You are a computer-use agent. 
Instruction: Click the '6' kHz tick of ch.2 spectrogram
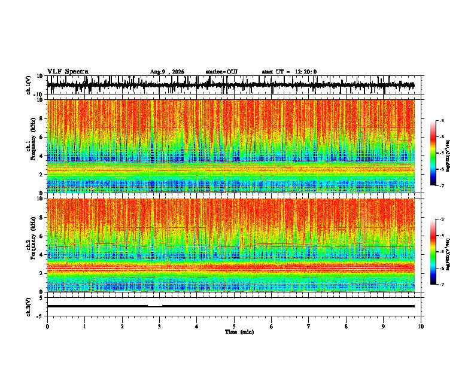point(42,236)
